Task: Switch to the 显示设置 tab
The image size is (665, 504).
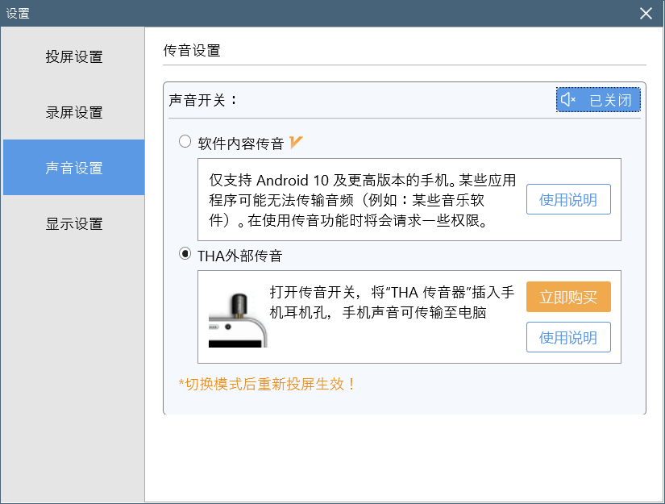Action: point(74,223)
